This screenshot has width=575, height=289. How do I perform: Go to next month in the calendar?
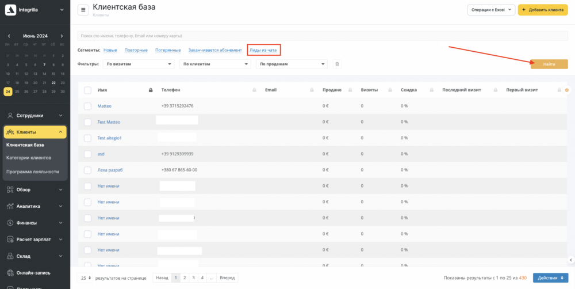62,36
